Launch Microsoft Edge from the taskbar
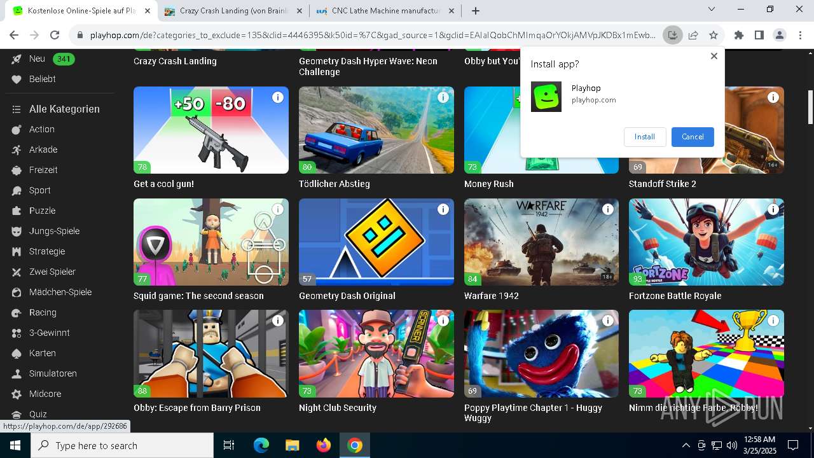 (261, 445)
